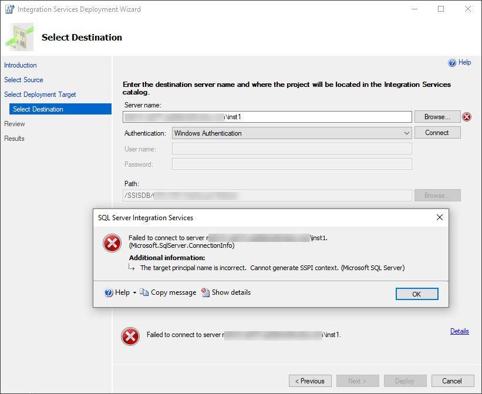Click the wizard icon in title bar
Image resolution: width=482 pixels, height=394 pixels.
(10, 9)
